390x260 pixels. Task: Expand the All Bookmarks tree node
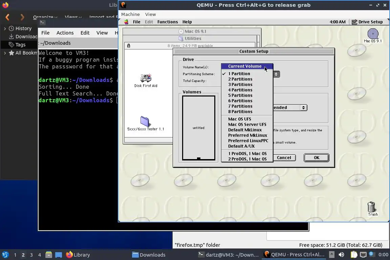pyautogui.click(x=5, y=53)
